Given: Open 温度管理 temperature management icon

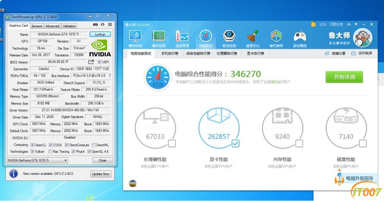Looking at the screenshot, I should 182,39.
